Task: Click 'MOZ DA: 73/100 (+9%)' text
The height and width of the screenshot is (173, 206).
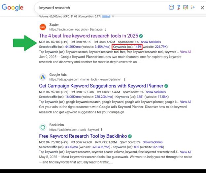Action: (53, 142)
